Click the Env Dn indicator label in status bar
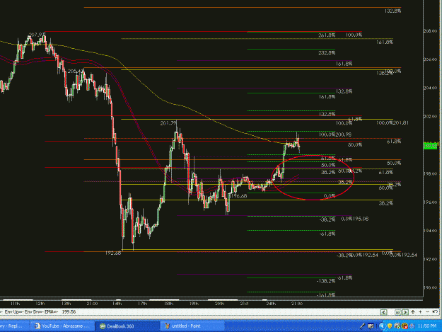The height and width of the screenshot is (332, 442). tap(35, 311)
